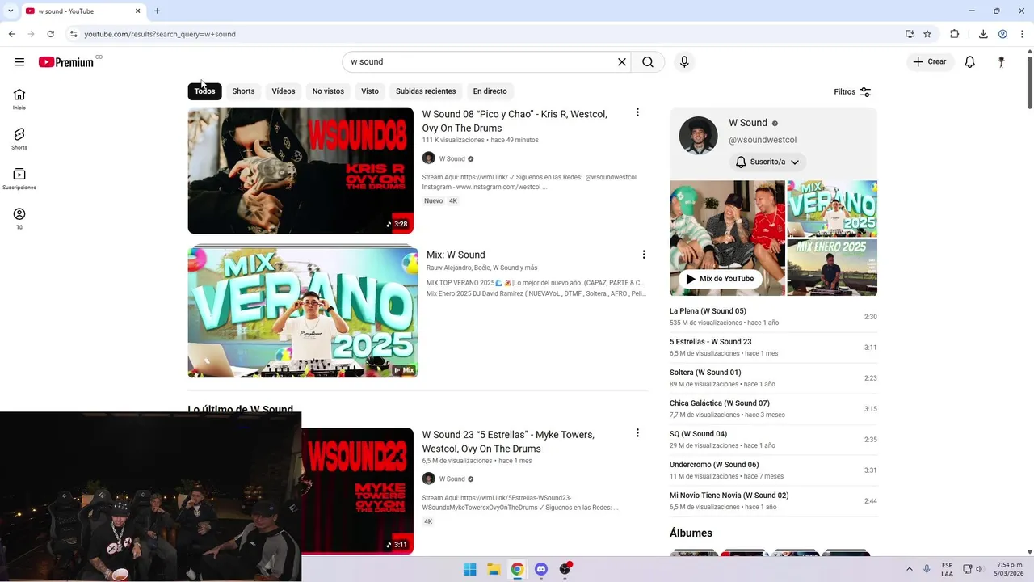1034x582 pixels.
Task: Open Chrome extensions puzzle icon
Action: 955,34
